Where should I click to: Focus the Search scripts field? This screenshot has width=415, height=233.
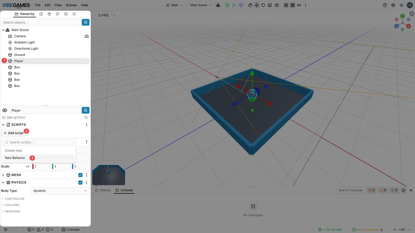click(39, 142)
